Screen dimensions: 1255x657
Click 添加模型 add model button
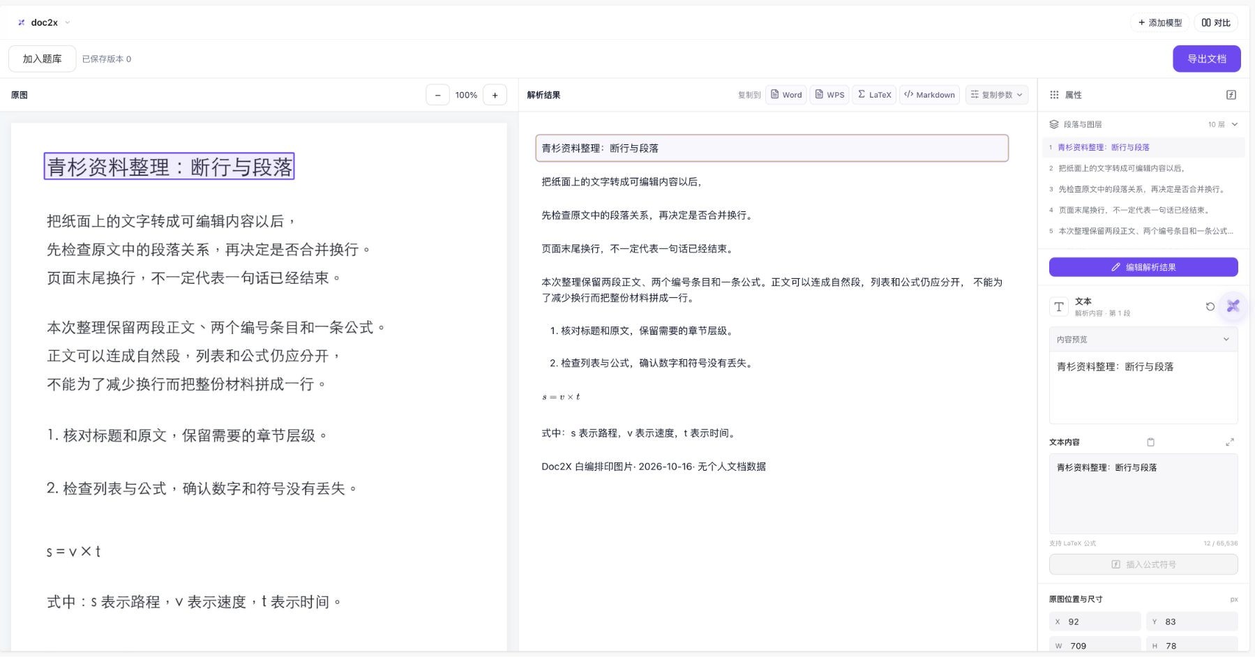[x=1160, y=22]
